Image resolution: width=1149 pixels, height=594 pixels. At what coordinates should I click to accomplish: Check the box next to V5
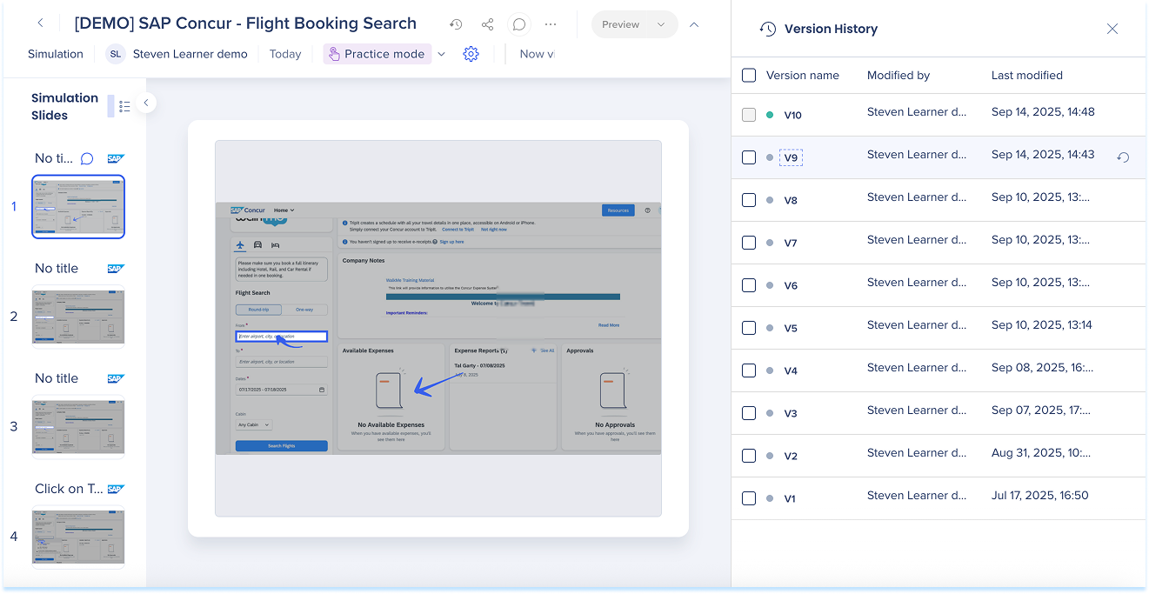749,328
